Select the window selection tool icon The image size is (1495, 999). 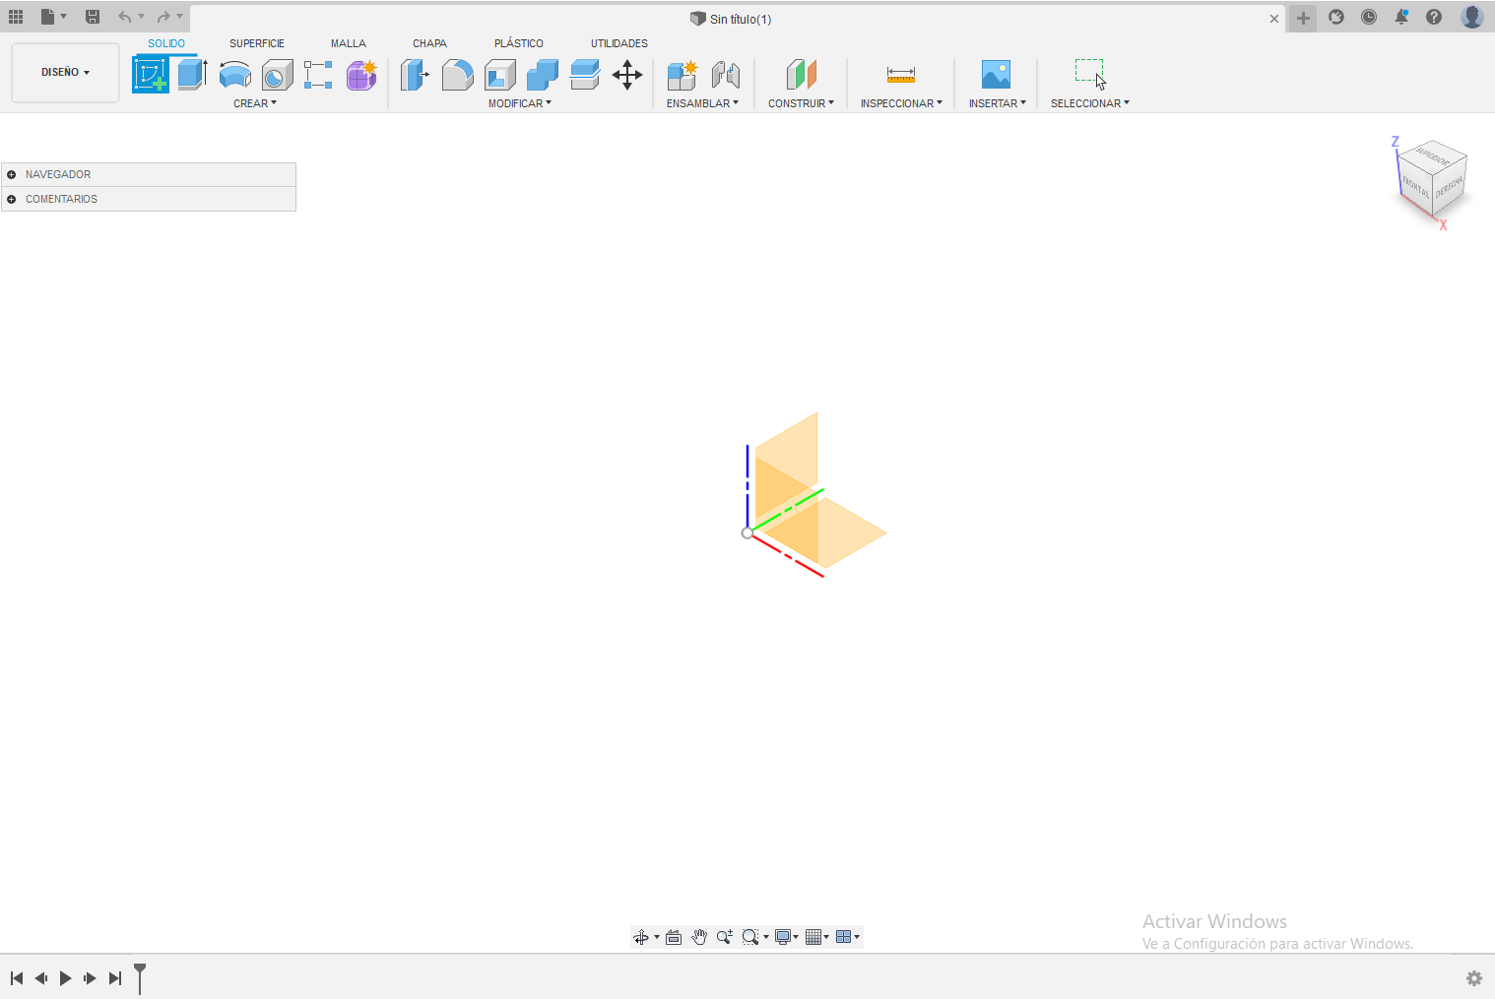pos(1090,75)
